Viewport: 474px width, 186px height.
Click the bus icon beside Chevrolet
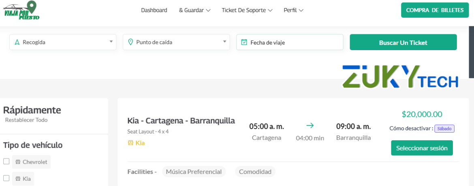click(18, 162)
